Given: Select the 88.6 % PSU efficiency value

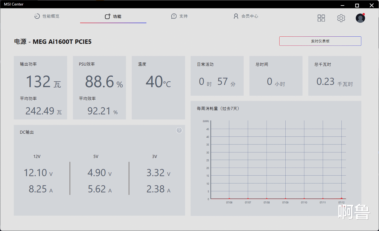Looking at the screenshot, I should point(104,82).
